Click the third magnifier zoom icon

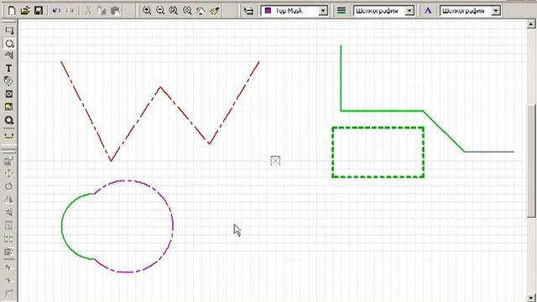174,11
